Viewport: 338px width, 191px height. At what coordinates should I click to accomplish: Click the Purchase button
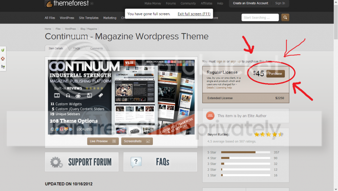click(x=276, y=74)
